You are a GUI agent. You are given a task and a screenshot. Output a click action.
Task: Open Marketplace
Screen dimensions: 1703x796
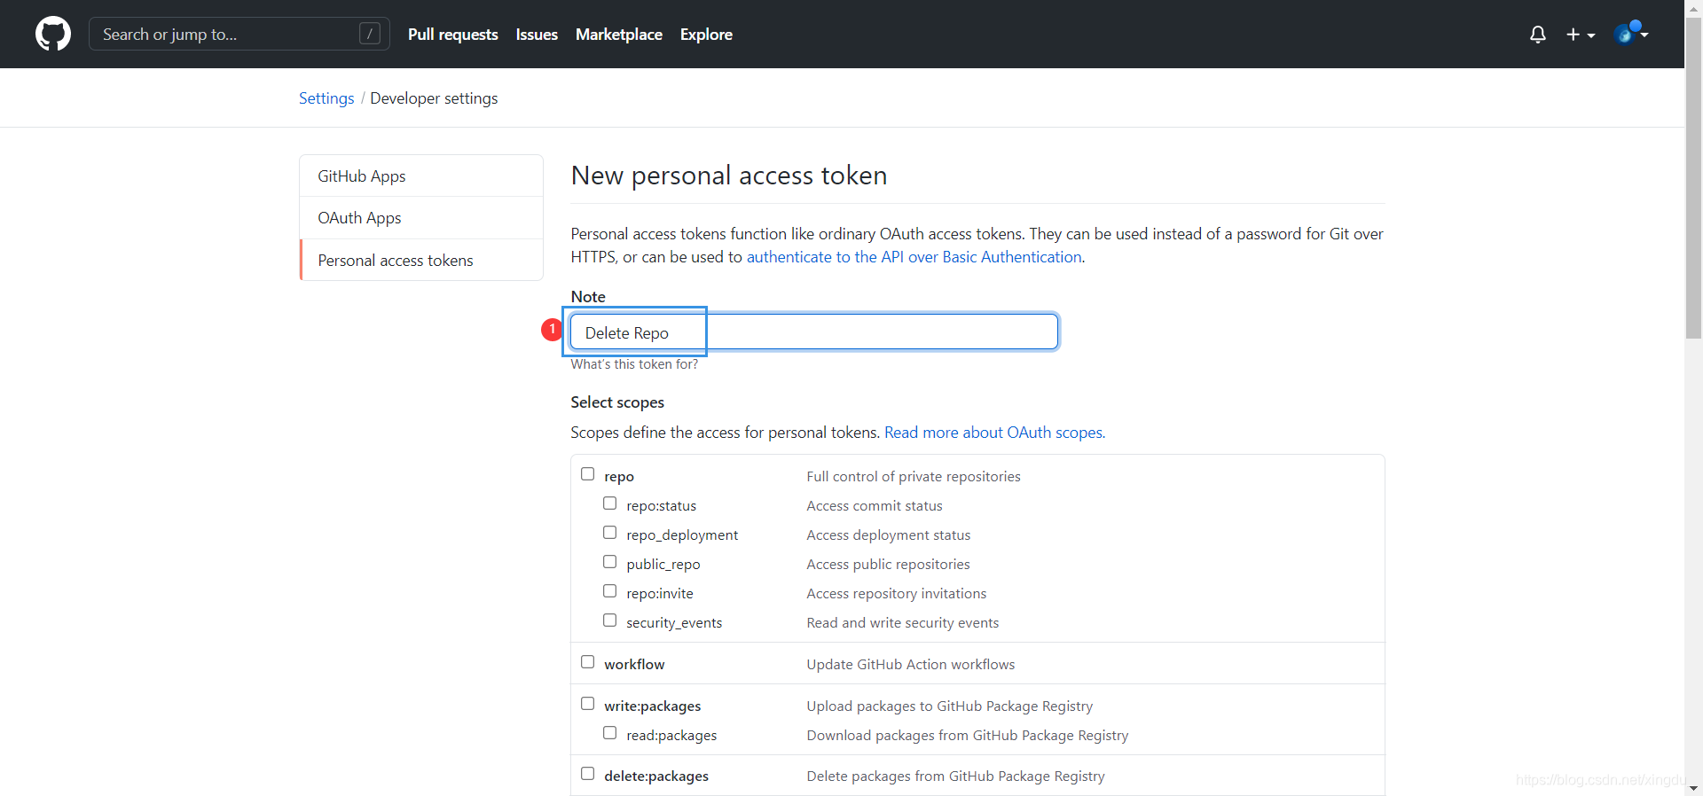tap(619, 35)
